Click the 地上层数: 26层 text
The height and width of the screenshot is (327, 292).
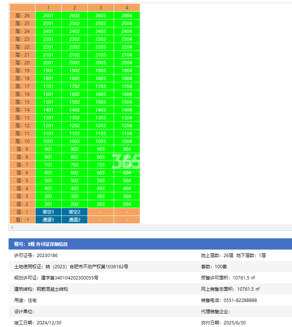(x=217, y=256)
